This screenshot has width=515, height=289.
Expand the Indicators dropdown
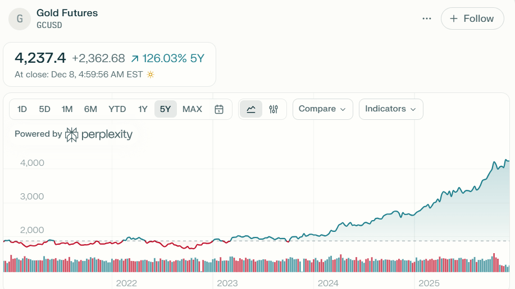click(x=391, y=109)
